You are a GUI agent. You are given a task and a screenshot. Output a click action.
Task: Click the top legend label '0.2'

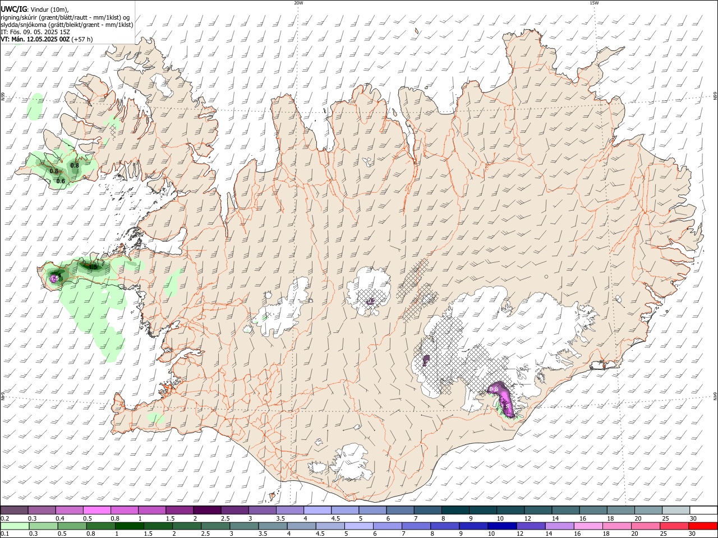[x=4, y=518]
